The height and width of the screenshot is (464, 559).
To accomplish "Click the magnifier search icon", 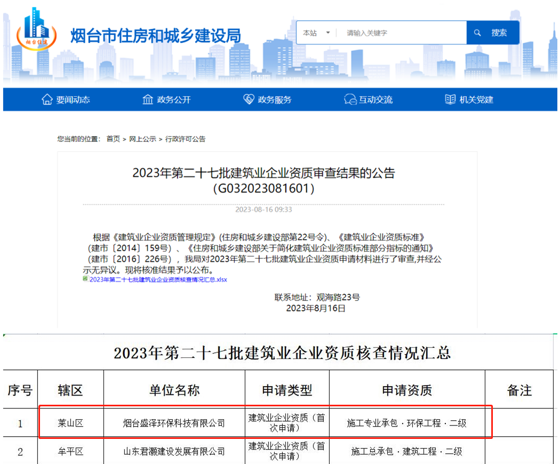I will point(476,32).
